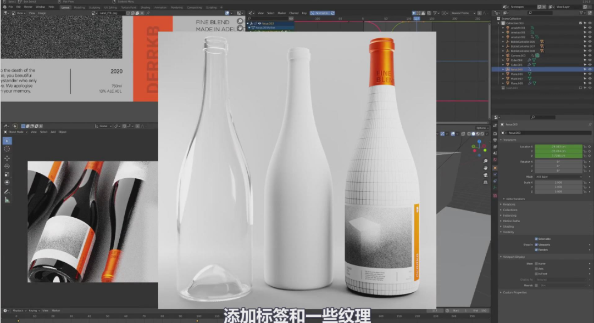The image size is (594, 323).
Task: Pick the Rotate tool in viewport toolbar
Action: coord(7,166)
